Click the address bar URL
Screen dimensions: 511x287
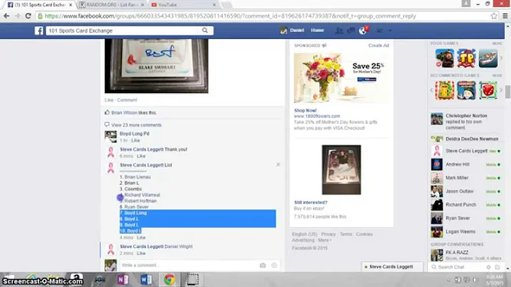(x=231, y=16)
